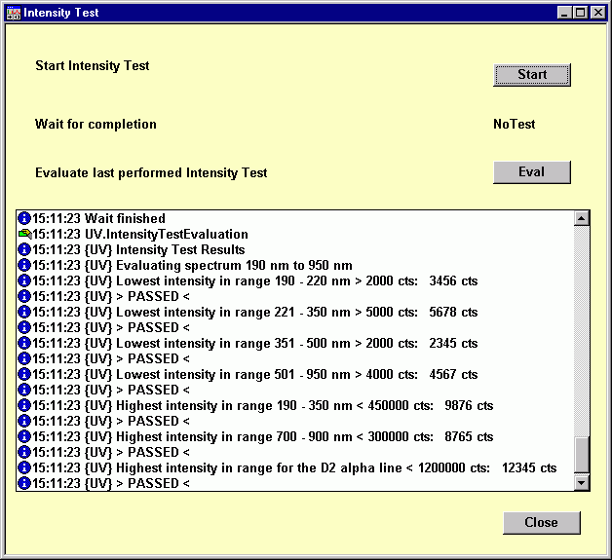This screenshot has width=612, height=560.
Task: Click info icon beside 190 - 350 nm highest line
Action: pos(24,405)
